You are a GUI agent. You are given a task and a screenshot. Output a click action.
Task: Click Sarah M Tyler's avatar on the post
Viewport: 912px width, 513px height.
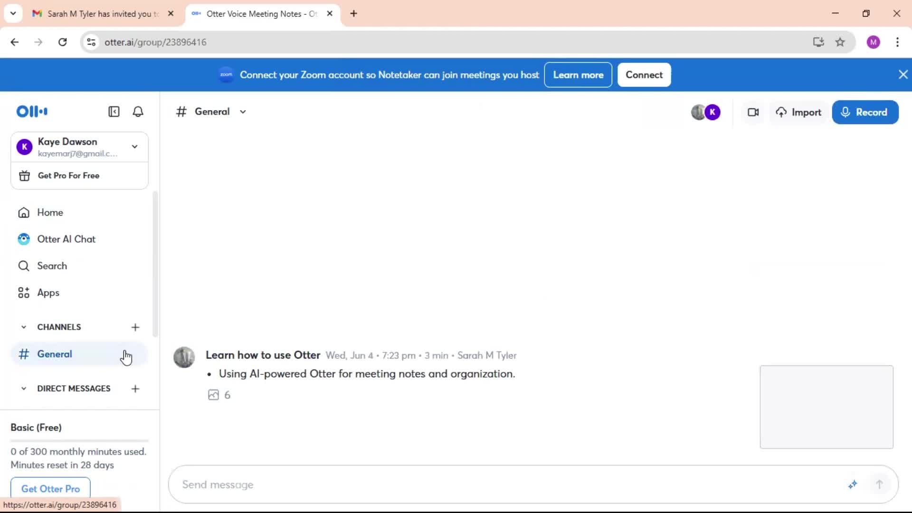point(184,357)
